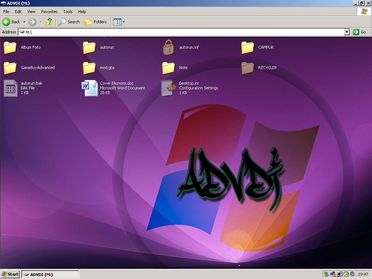Click the Start button
Image resolution: width=372 pixels, height=279 pixels.
pos(10,274)
